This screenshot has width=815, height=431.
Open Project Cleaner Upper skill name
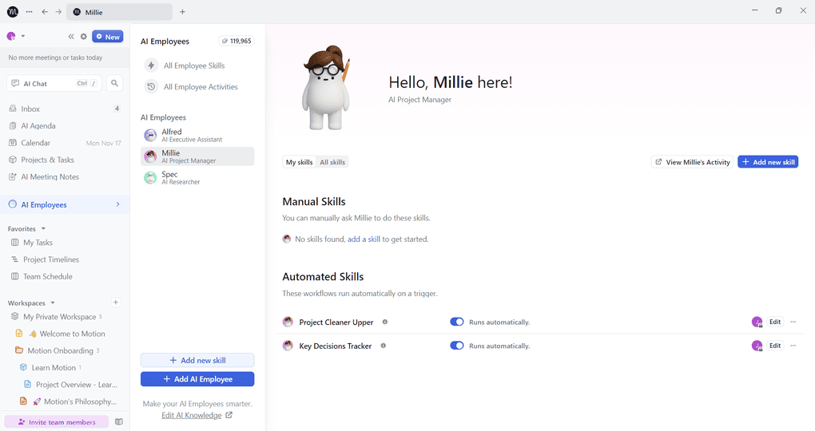336,322
